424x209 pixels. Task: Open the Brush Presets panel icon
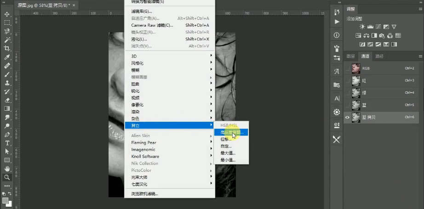tap(337, 48)
